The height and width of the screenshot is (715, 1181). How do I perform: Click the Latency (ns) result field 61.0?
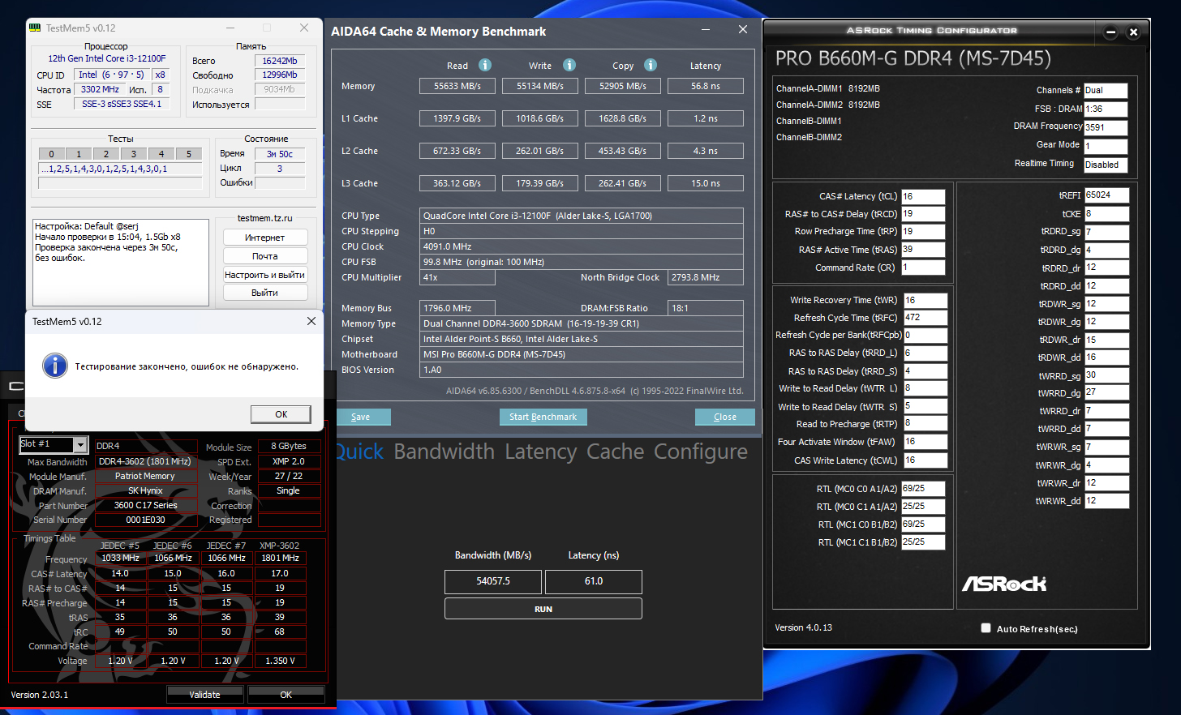pyautogui.click(x=594, y=581)
